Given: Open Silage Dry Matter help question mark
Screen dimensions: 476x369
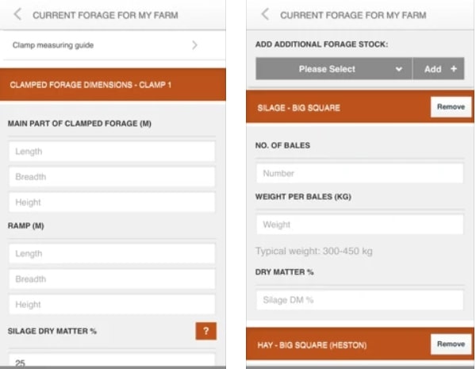Looking at the screenshot, I should (206, 331).
